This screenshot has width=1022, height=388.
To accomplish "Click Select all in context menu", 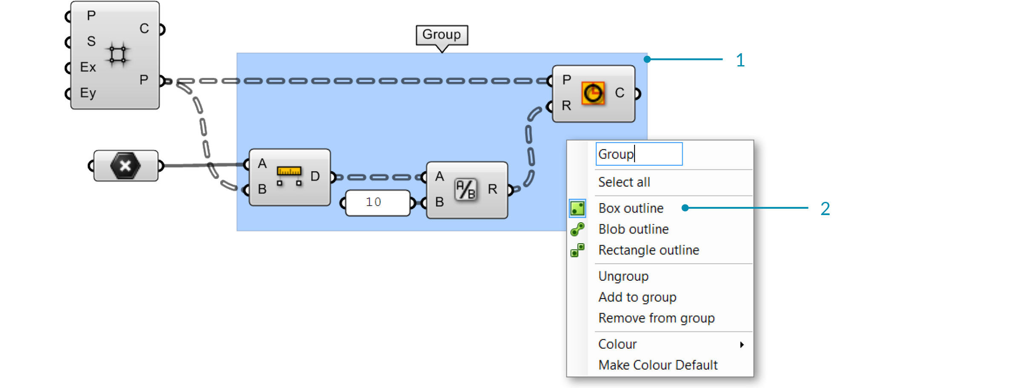I will [x=624, y=182].
